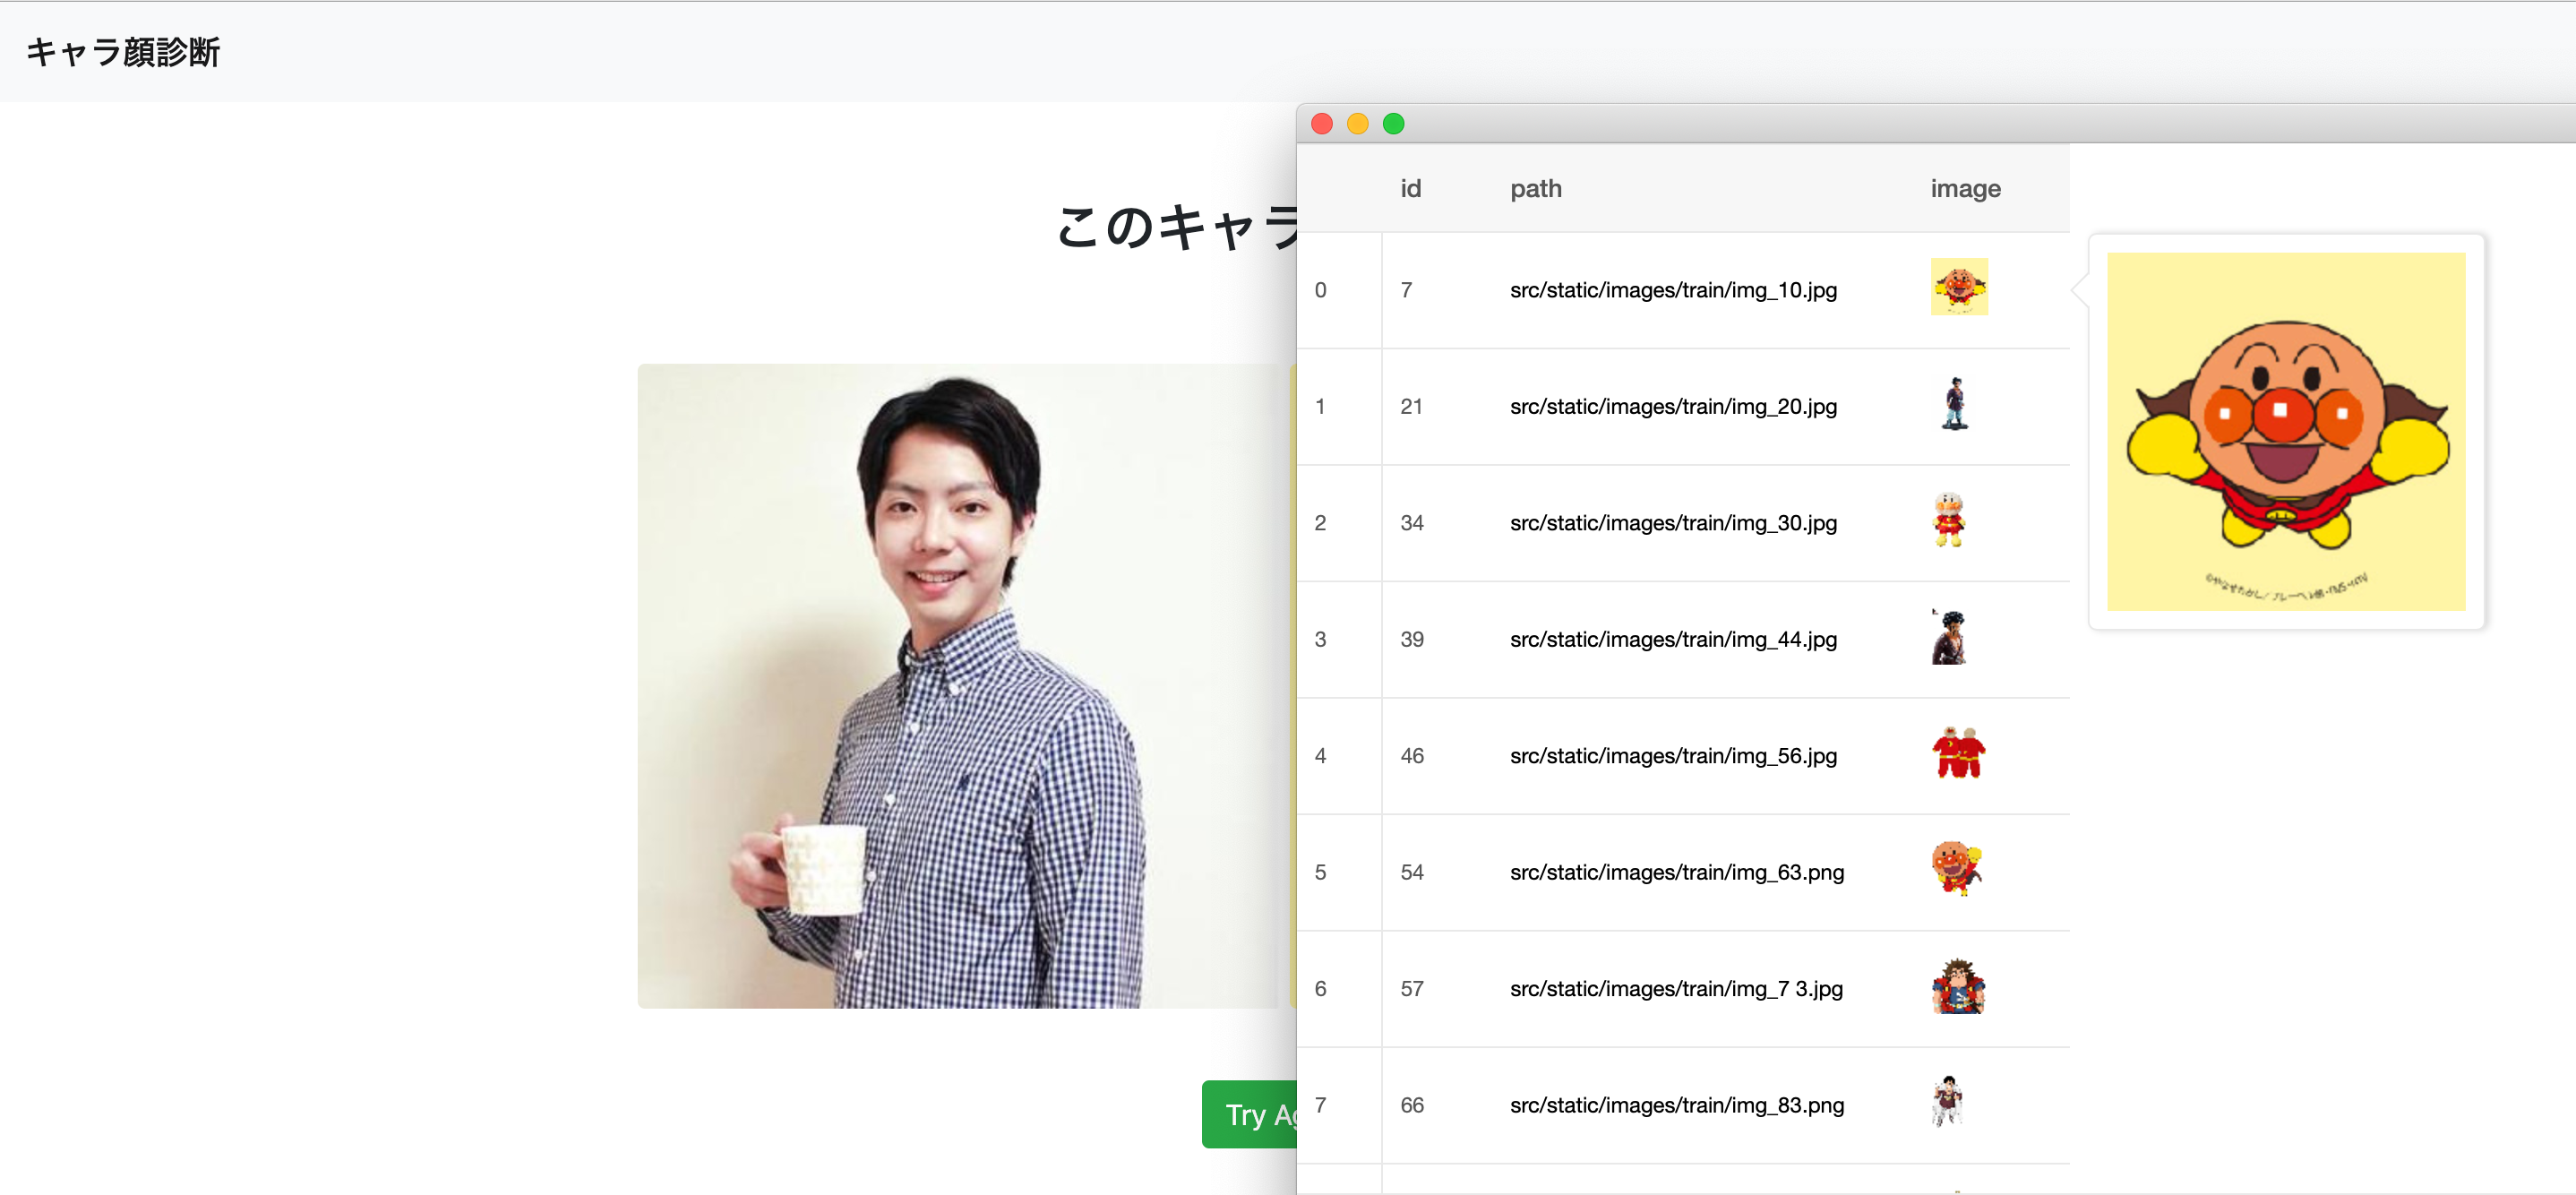Viewport: 2576px width, 1195px height.
Task: Click the thumbnail in row img_63.png
Action: [x=1956, y=869]
